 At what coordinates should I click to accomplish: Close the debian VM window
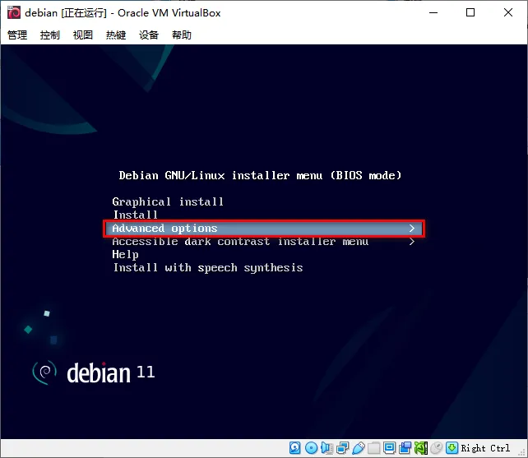click(x=508, y=13)
